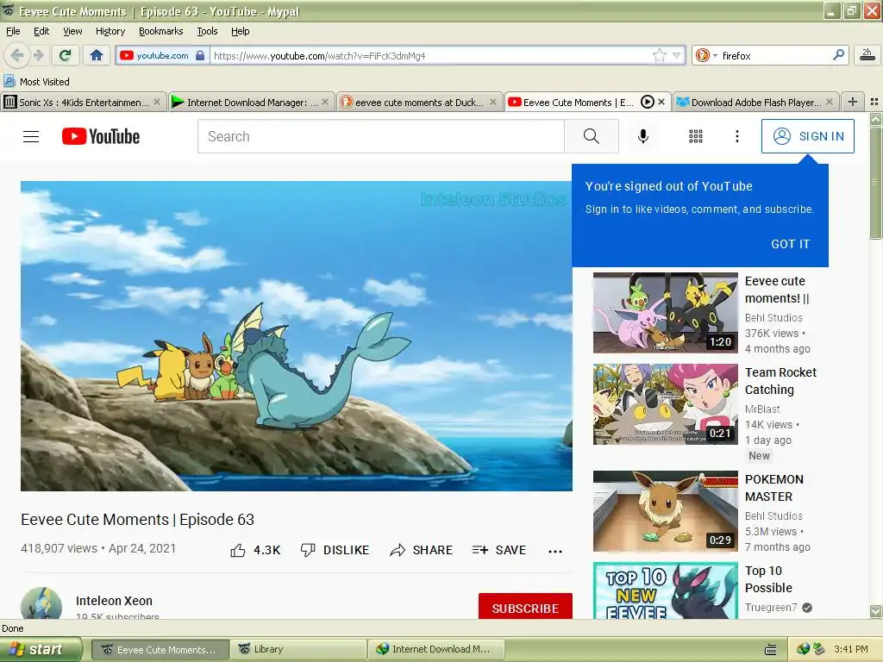
Task: Click SAVE to add to playlist
Action: click(499, 551)
